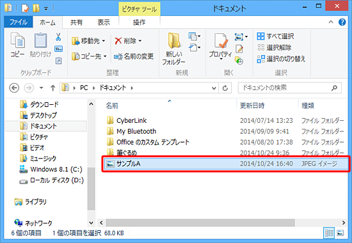This screenshot has height=243, width=352.
Task: Switch to details view icon in status bar
Action: (x=329, y=233)
